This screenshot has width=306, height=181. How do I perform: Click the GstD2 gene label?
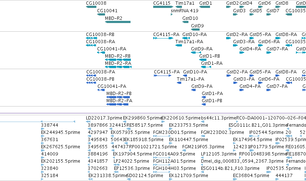[232, 3]
